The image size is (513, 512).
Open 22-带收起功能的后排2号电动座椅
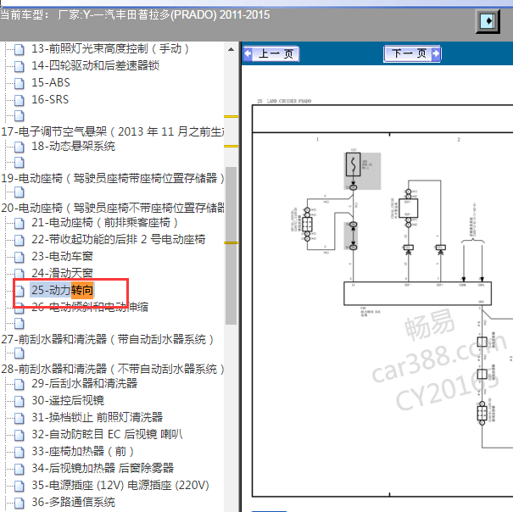119,240
